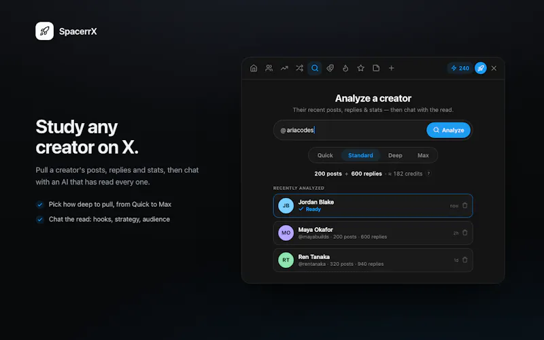Click the blue Analyze button

tap(448, 130)
